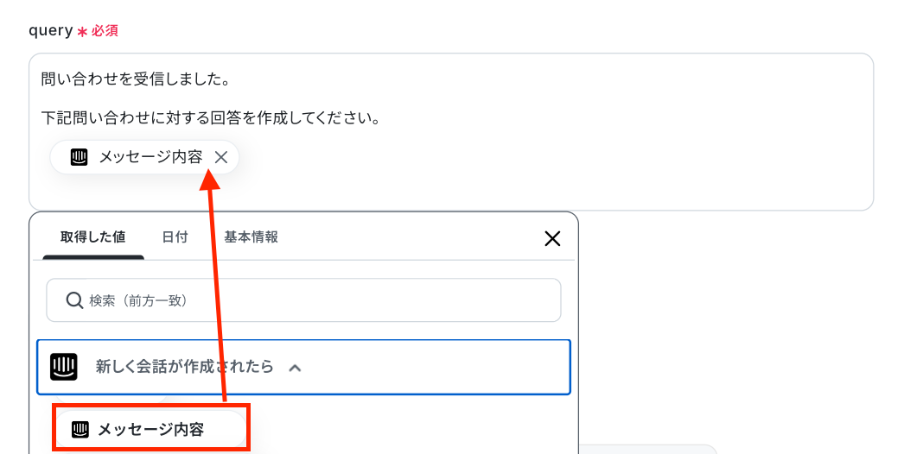Click the Intercom icon in the メッセージ内容 list item
The height and width of the screenshot is (454, 904).
(80, 429)
